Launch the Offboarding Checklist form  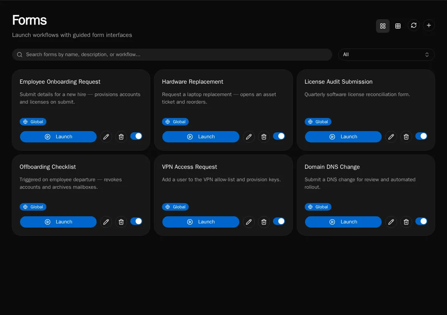pos(58,222)
